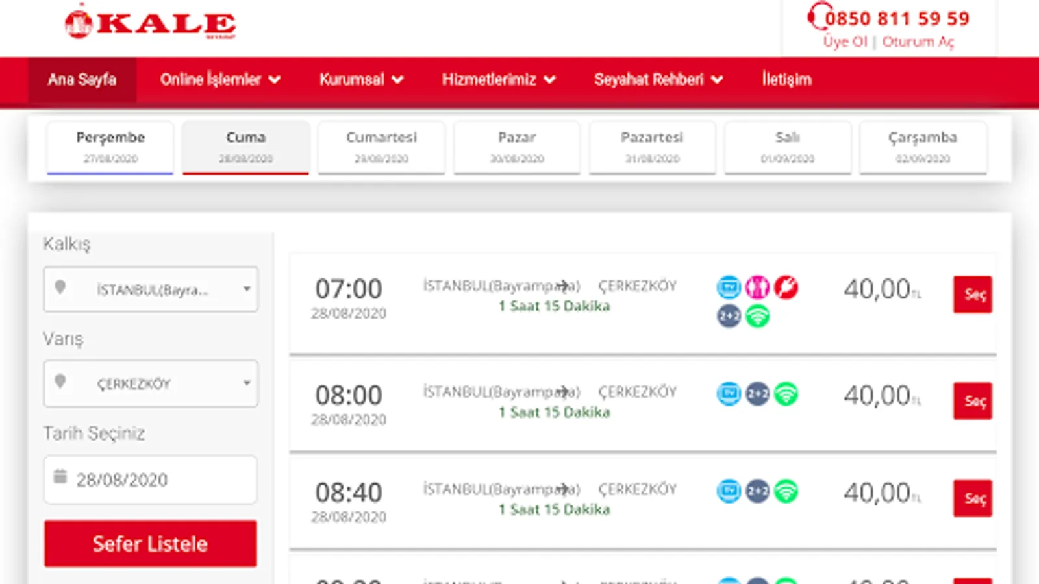Click the red power plug icon on the 07:00 trip
This screenshot has height=584, width=1039.
(x=786, y=287)
